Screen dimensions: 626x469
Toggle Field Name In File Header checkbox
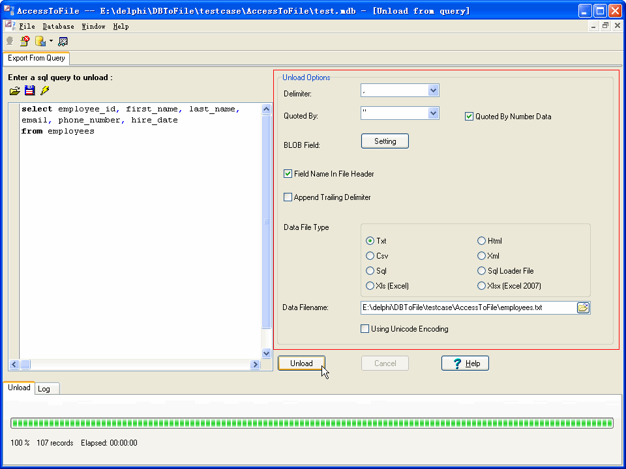point(288,174)
